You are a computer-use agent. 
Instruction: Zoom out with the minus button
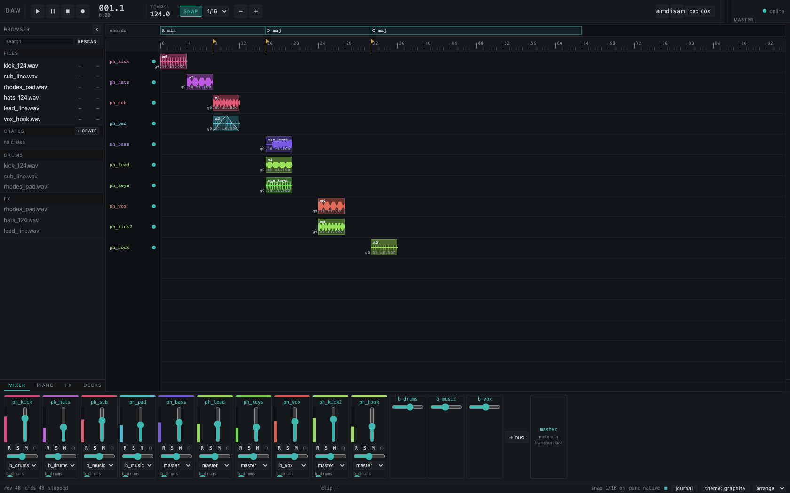pyautogui.click(x=241, y=11)
